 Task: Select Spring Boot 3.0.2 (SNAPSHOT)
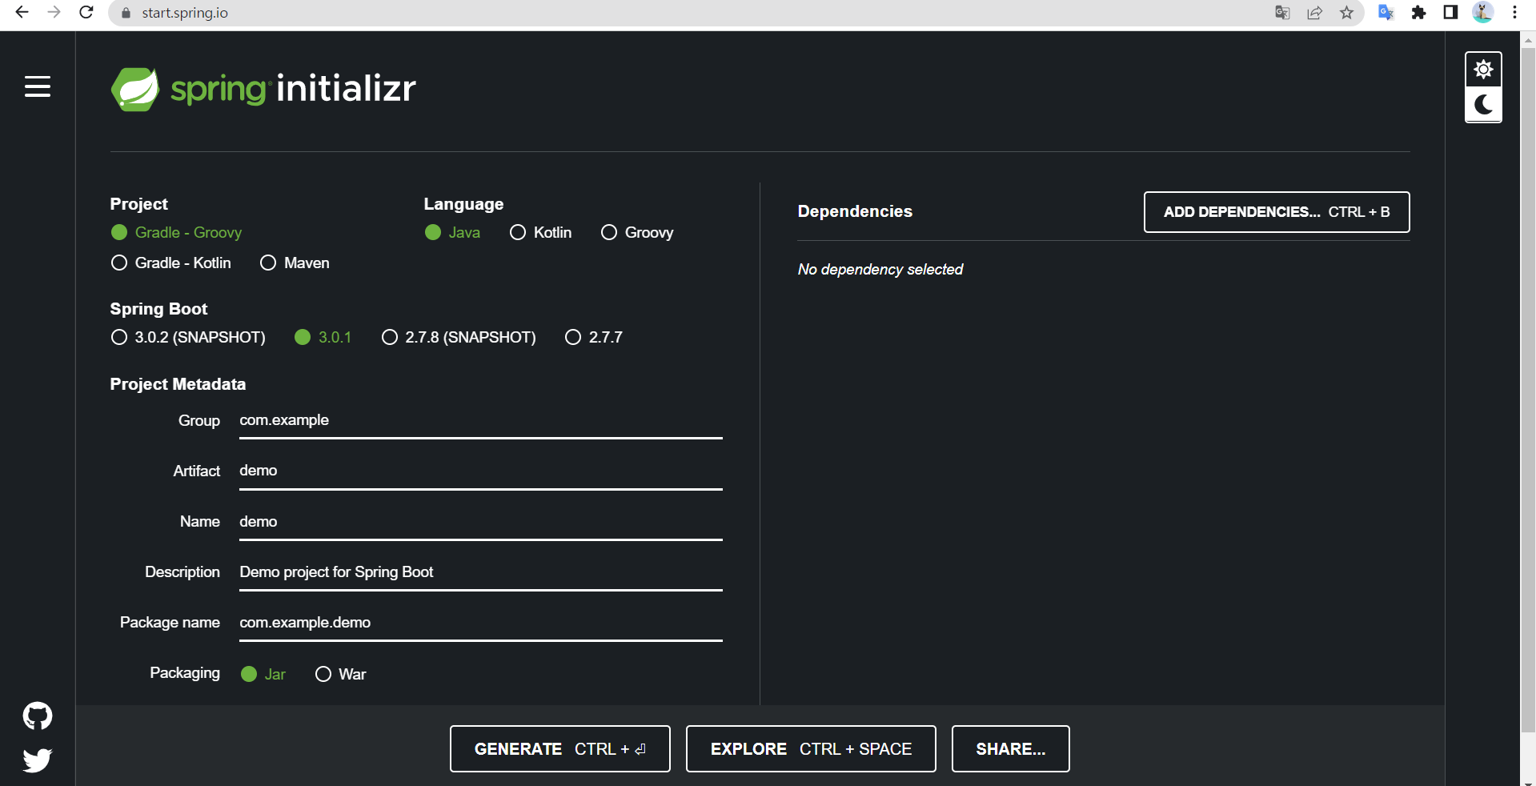(188, 337)
